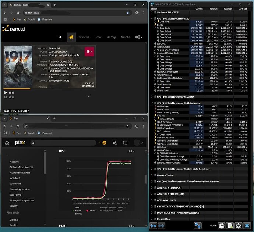The height and width of the screenshot is (232, 254).
Task: Open 1Password bookmark in the Tautulli window
Action: point(45,20)
